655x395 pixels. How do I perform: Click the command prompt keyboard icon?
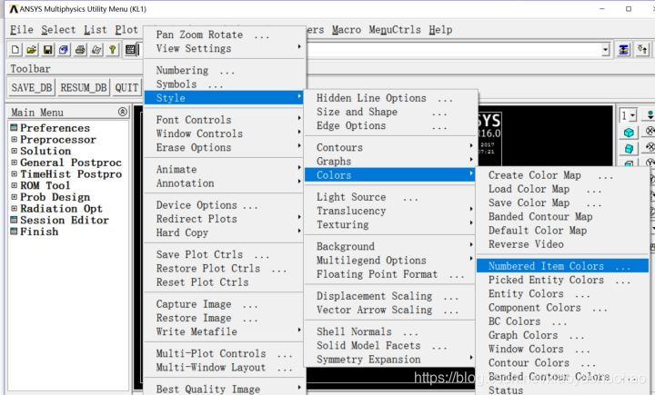[x=130, y=50]
